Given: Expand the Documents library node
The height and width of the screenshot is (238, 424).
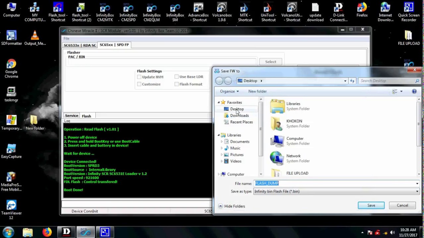Looking at the screenshot, I should point(222,141).
